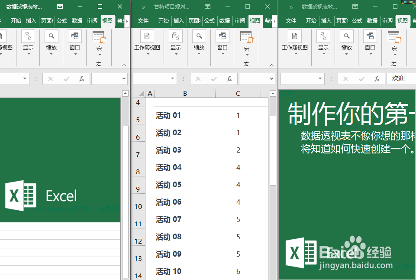The width and height of the screenshot is (416, 280).
Task: Click insert function fx in the right window
Action: (x=377, y=79)
